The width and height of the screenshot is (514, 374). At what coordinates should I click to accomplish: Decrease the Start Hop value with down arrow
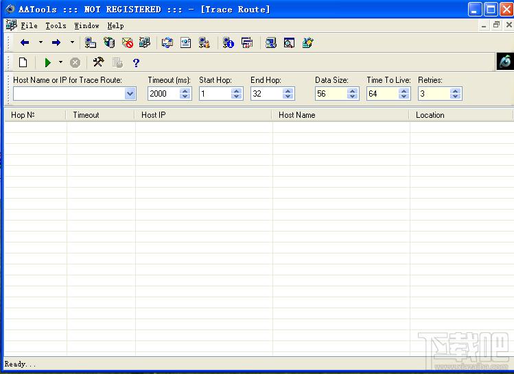click(236, 97)
